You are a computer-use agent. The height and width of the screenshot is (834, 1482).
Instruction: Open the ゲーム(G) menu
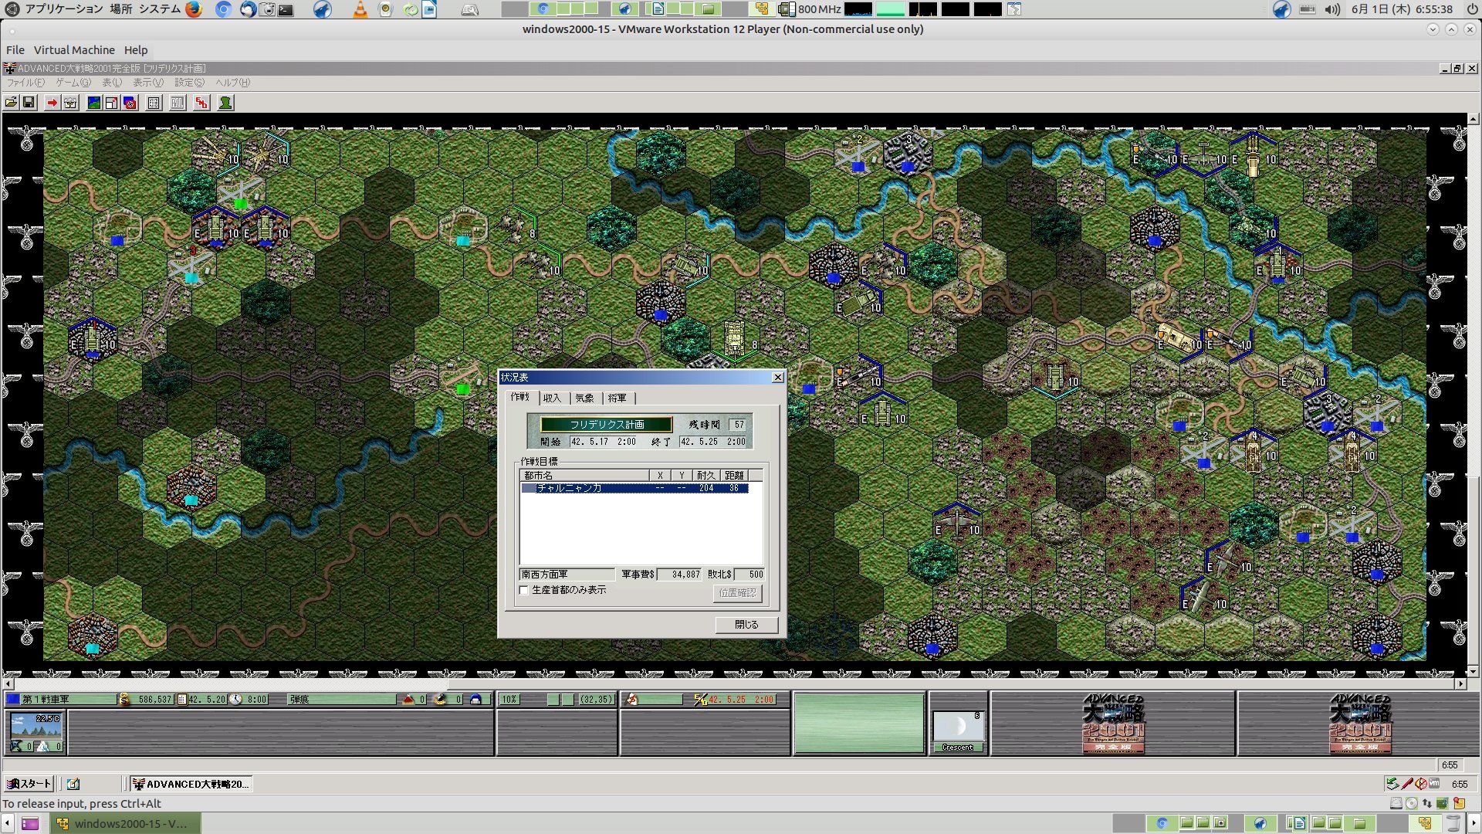(73, 83)
